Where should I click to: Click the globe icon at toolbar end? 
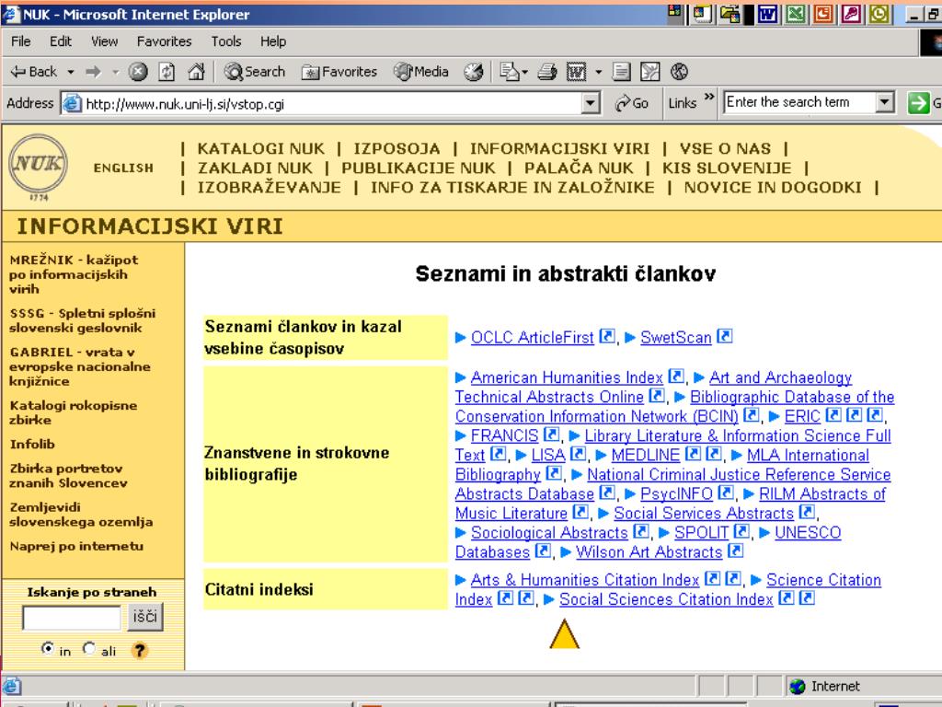coord(679,72)
